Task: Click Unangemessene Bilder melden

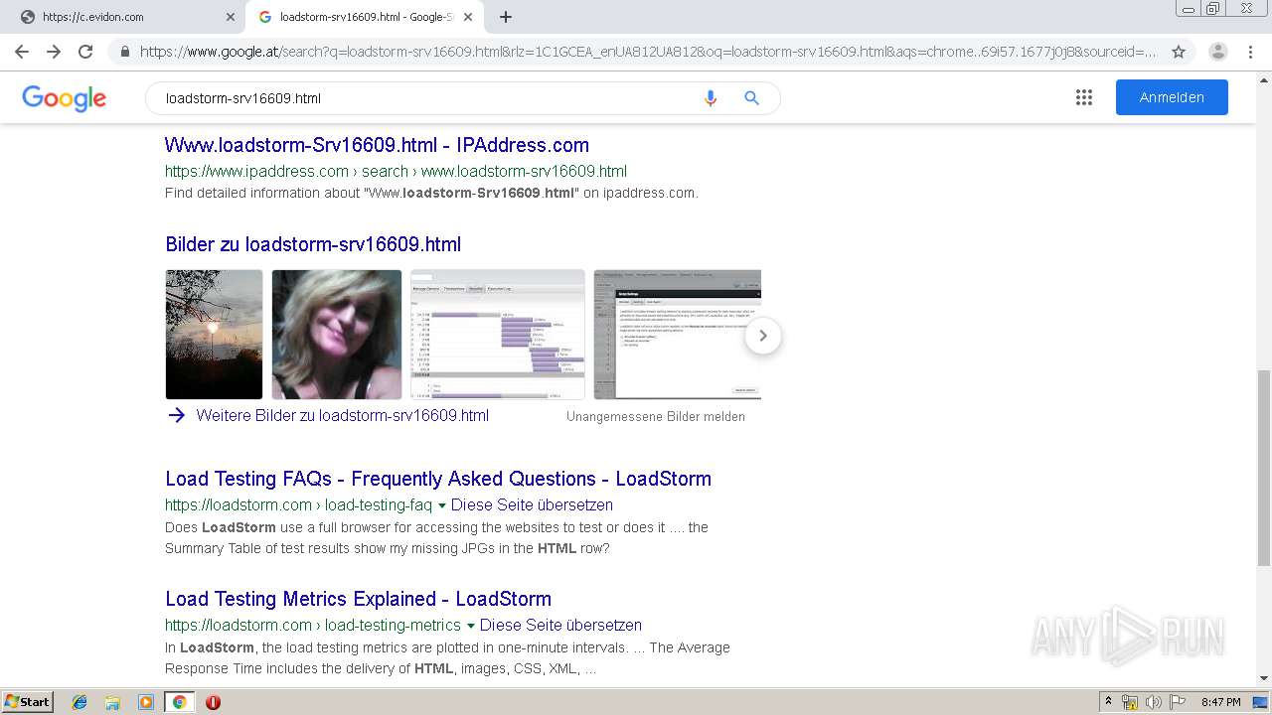Action: pyautogui.click(x=656, y=417)
